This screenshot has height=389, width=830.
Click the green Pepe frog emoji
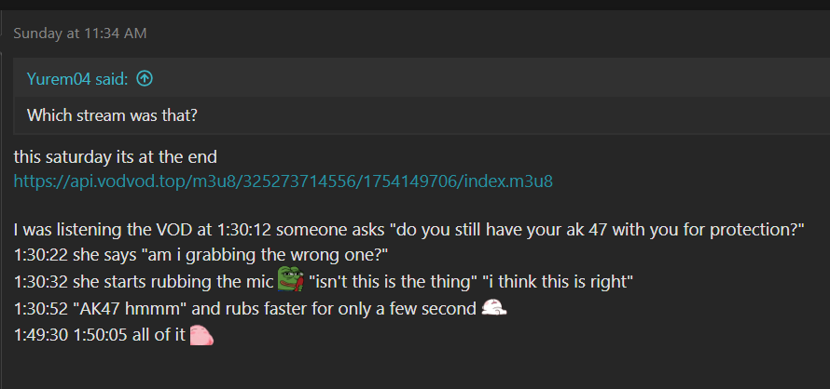[x=290, y=279]
